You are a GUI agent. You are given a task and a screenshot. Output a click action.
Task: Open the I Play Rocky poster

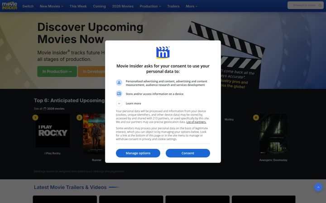pos(53,130)
